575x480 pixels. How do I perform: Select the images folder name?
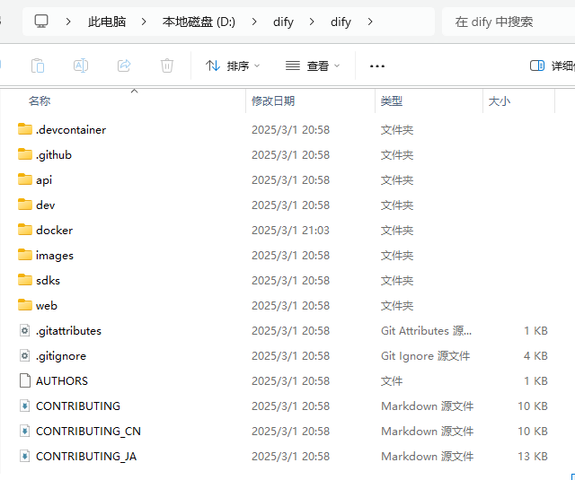click(55, 256)
